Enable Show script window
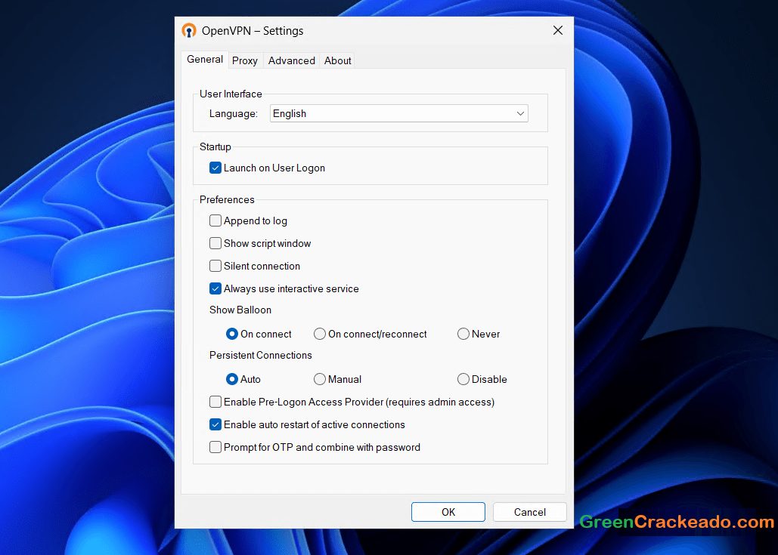Image resolution: width=778 pixels, height=555 pixels. [215, 243]
